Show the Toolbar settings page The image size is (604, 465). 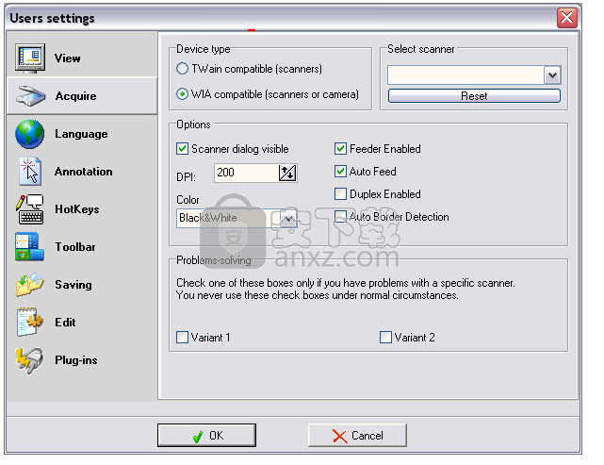point(82,247)
